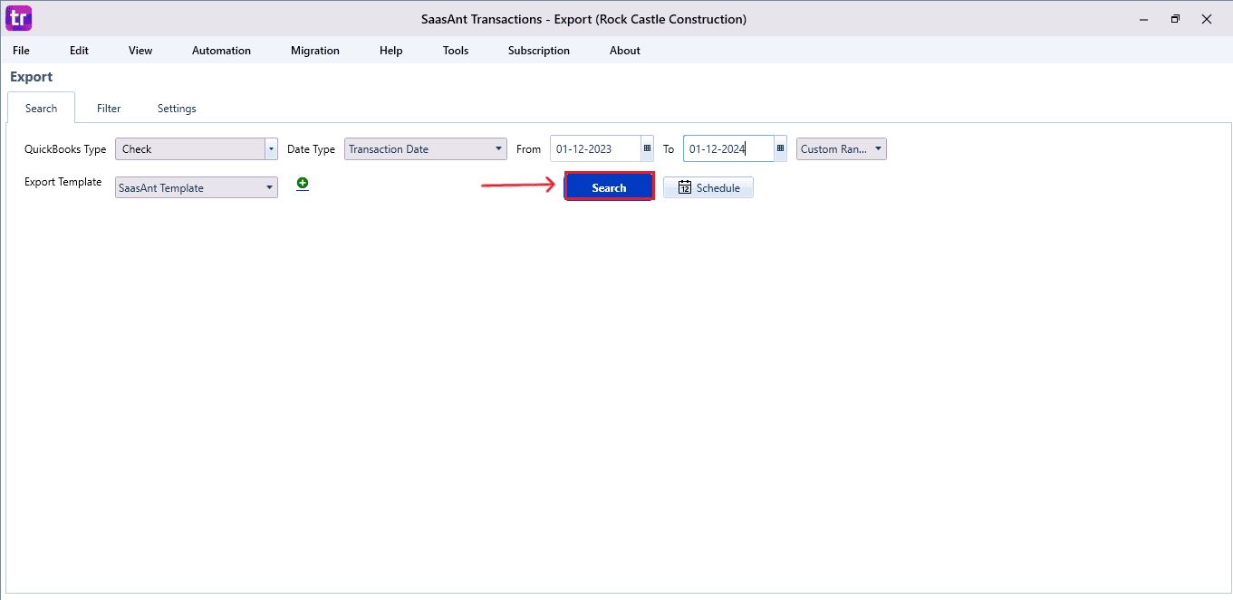
Task: Open the Settings tab
Action: pyautogui.click(x=177, y=109)
